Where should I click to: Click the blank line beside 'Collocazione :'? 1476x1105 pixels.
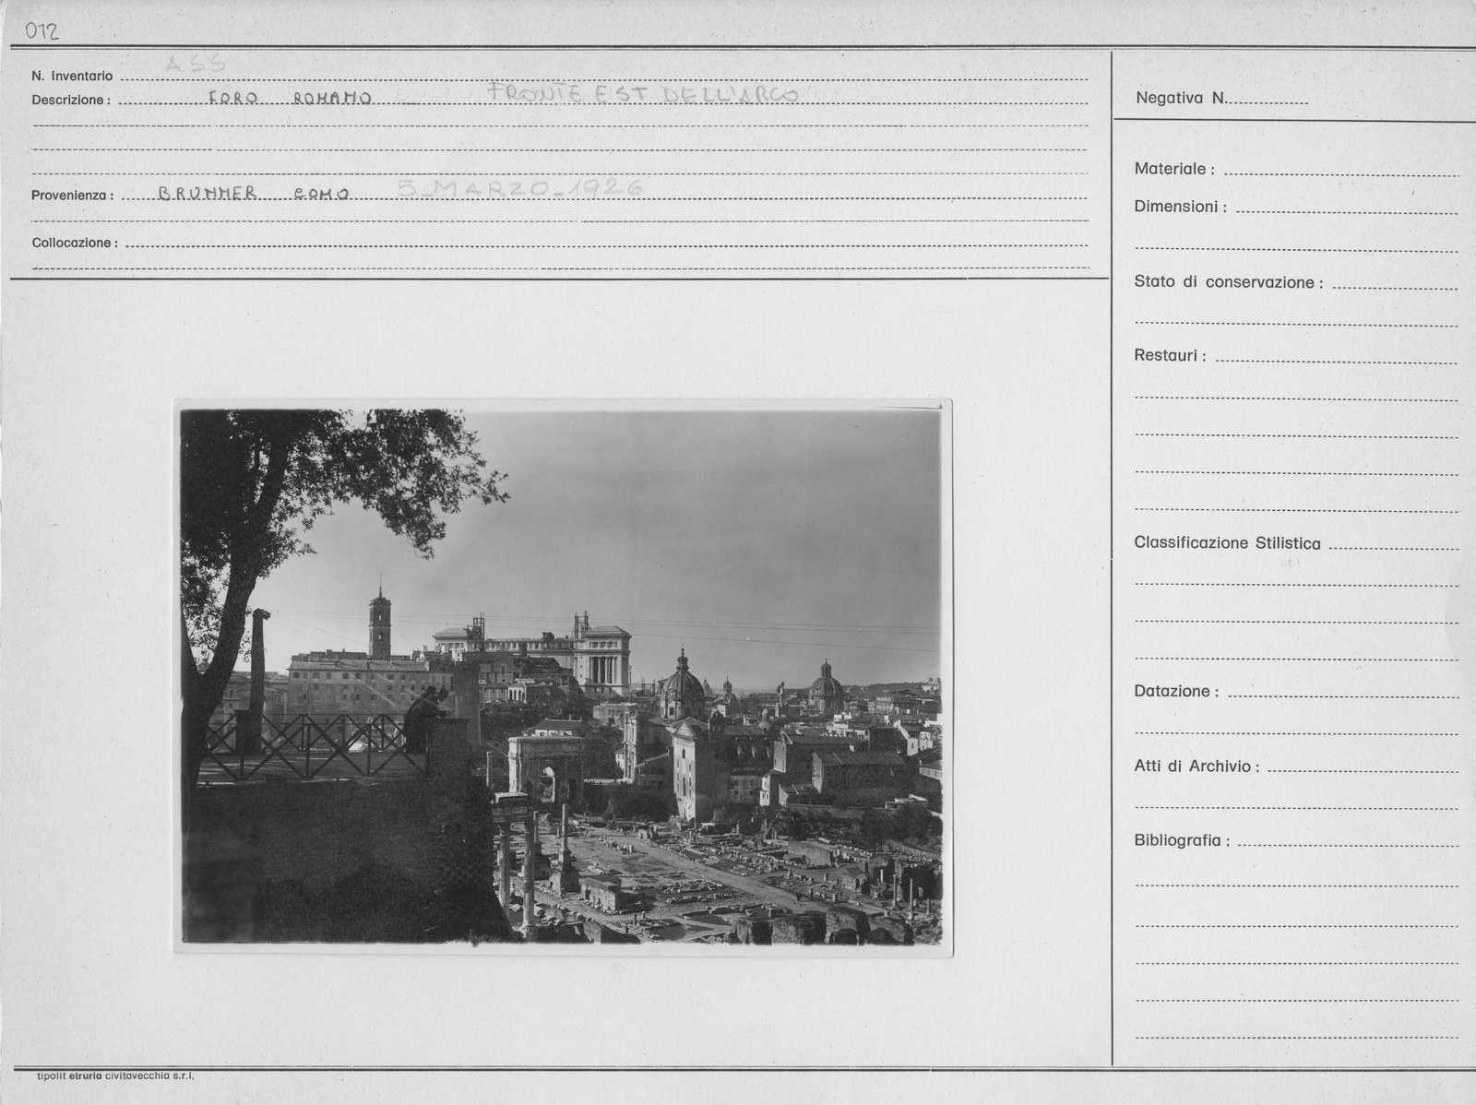pyautogui.click(x=605, y=245)
